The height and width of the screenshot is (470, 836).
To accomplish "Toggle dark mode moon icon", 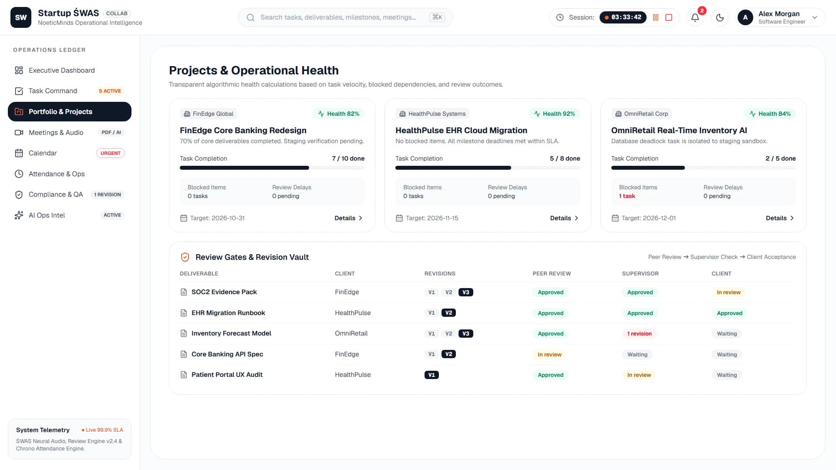I will pos(720,17).
